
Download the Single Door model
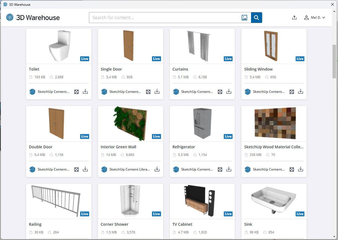click(x=157, y=91)
